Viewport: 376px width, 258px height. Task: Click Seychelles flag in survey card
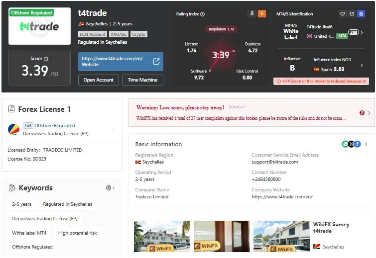point(317,247)
